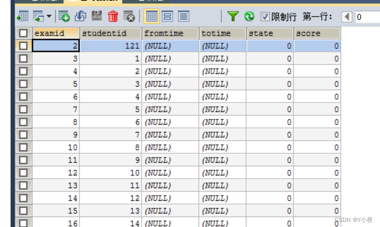The width and height of the screenshot is (380, 227).
Task: Sort by the score column header
Action: point(317,33)
